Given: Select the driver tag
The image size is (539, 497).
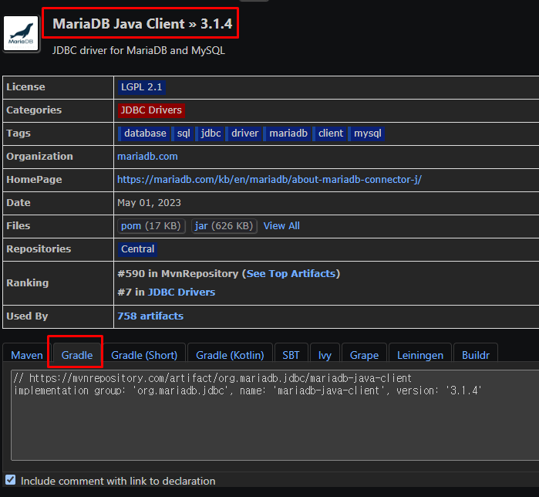Looking at the screenshot, I should click(244, 134).
